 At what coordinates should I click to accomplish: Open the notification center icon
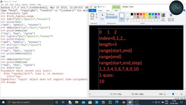[x=181, y=102]
